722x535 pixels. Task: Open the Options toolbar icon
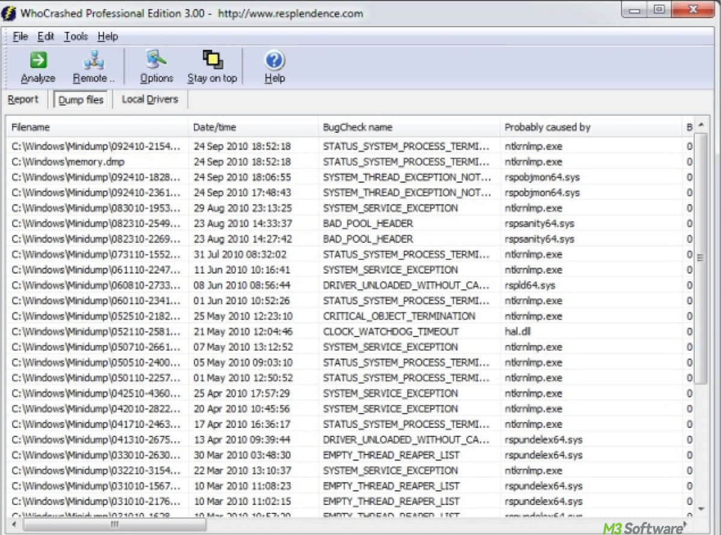tap(156, 67)
